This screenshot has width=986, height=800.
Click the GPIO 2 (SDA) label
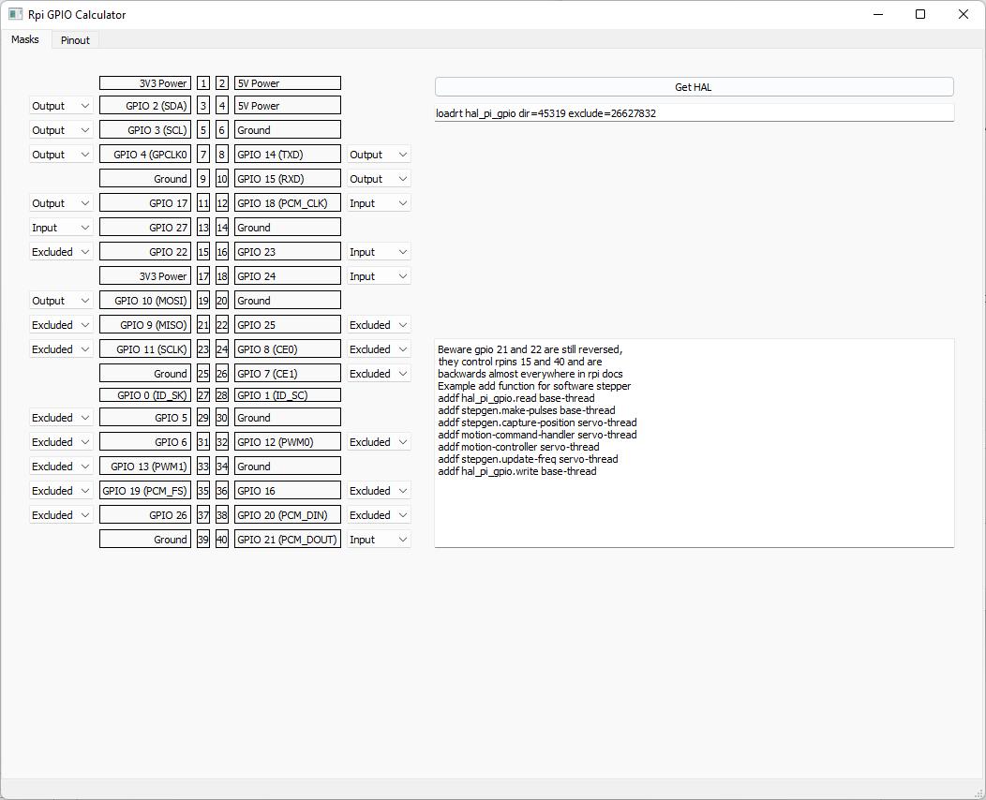click(145, 106)
